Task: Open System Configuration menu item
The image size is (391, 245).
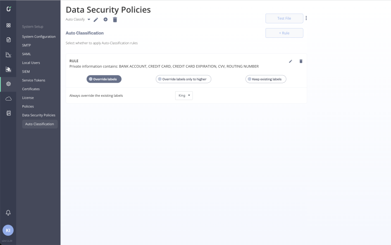Action: coord(39,36)
